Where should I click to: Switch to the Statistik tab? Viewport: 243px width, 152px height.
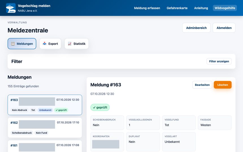[x=77, y=44]
